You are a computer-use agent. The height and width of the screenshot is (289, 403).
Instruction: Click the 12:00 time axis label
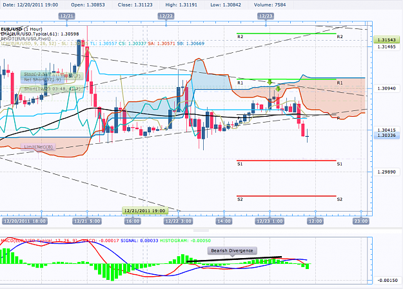pyautogui.click(x=315, y=221)
